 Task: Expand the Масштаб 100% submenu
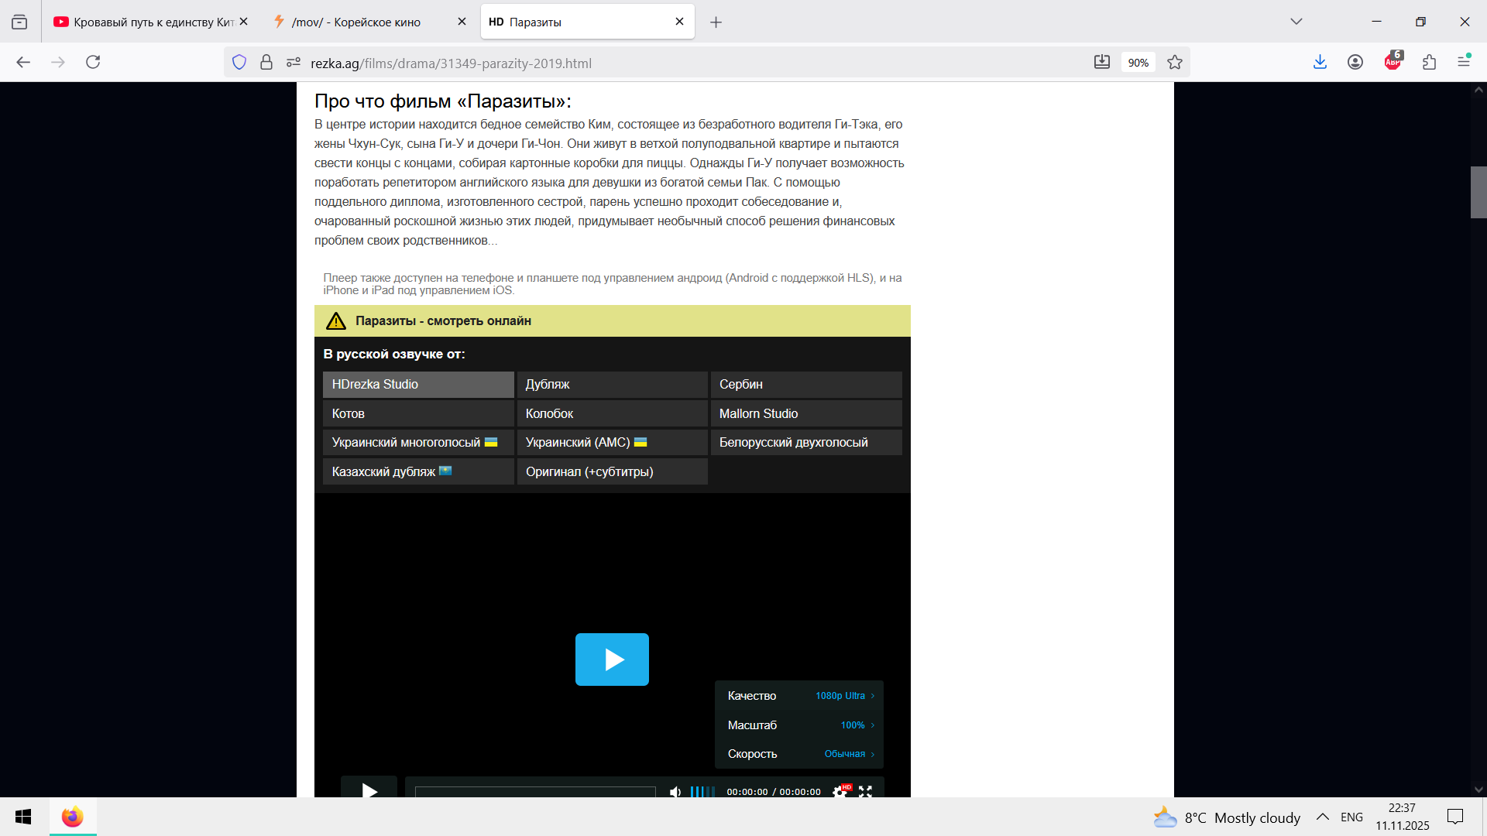click(x=799, y=725)
